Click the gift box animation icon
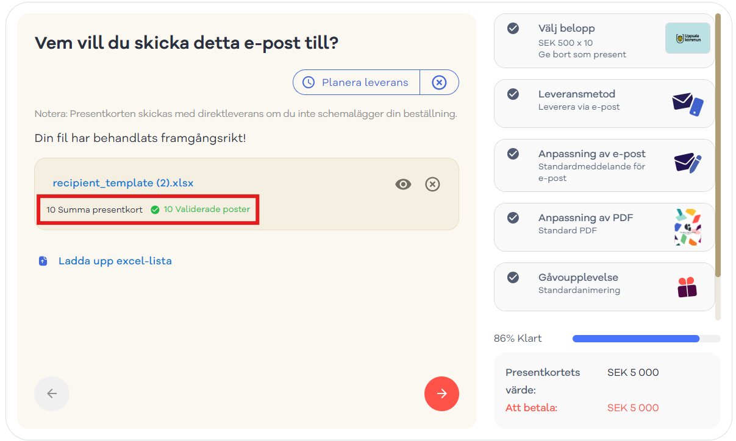Screen dimensions: 736x441 click(x=687, y=287)
